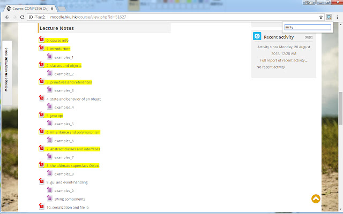Open the swing components file link
The height and width of the screenshot is (214, 343).
[70, 199]
